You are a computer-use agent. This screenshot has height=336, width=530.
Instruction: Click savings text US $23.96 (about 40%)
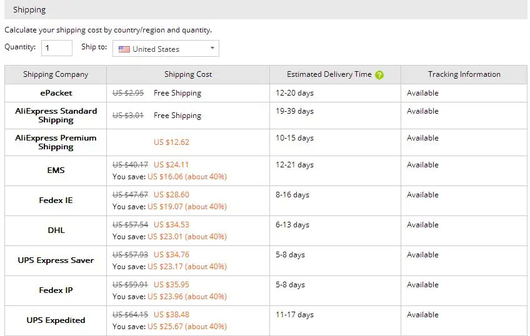(x=187, y=297)
